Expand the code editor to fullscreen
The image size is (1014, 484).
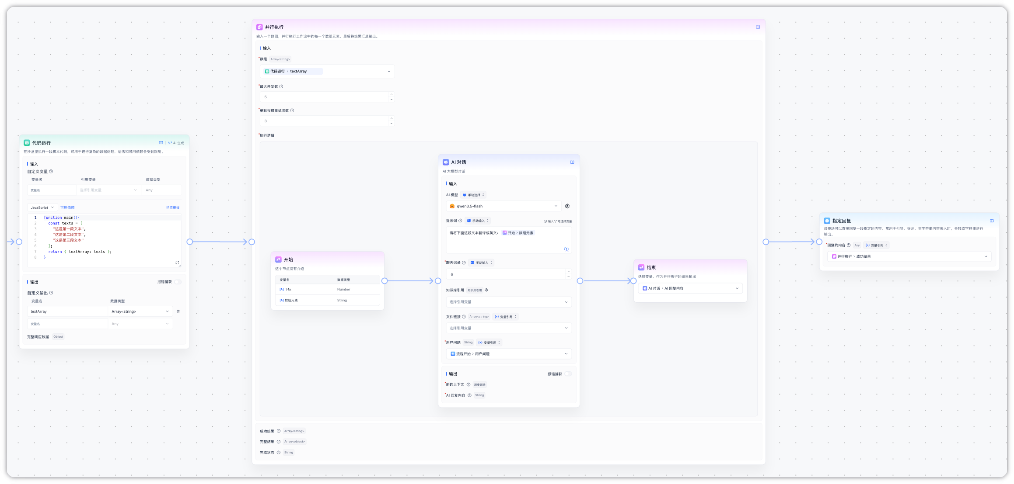tap(177, 263)
